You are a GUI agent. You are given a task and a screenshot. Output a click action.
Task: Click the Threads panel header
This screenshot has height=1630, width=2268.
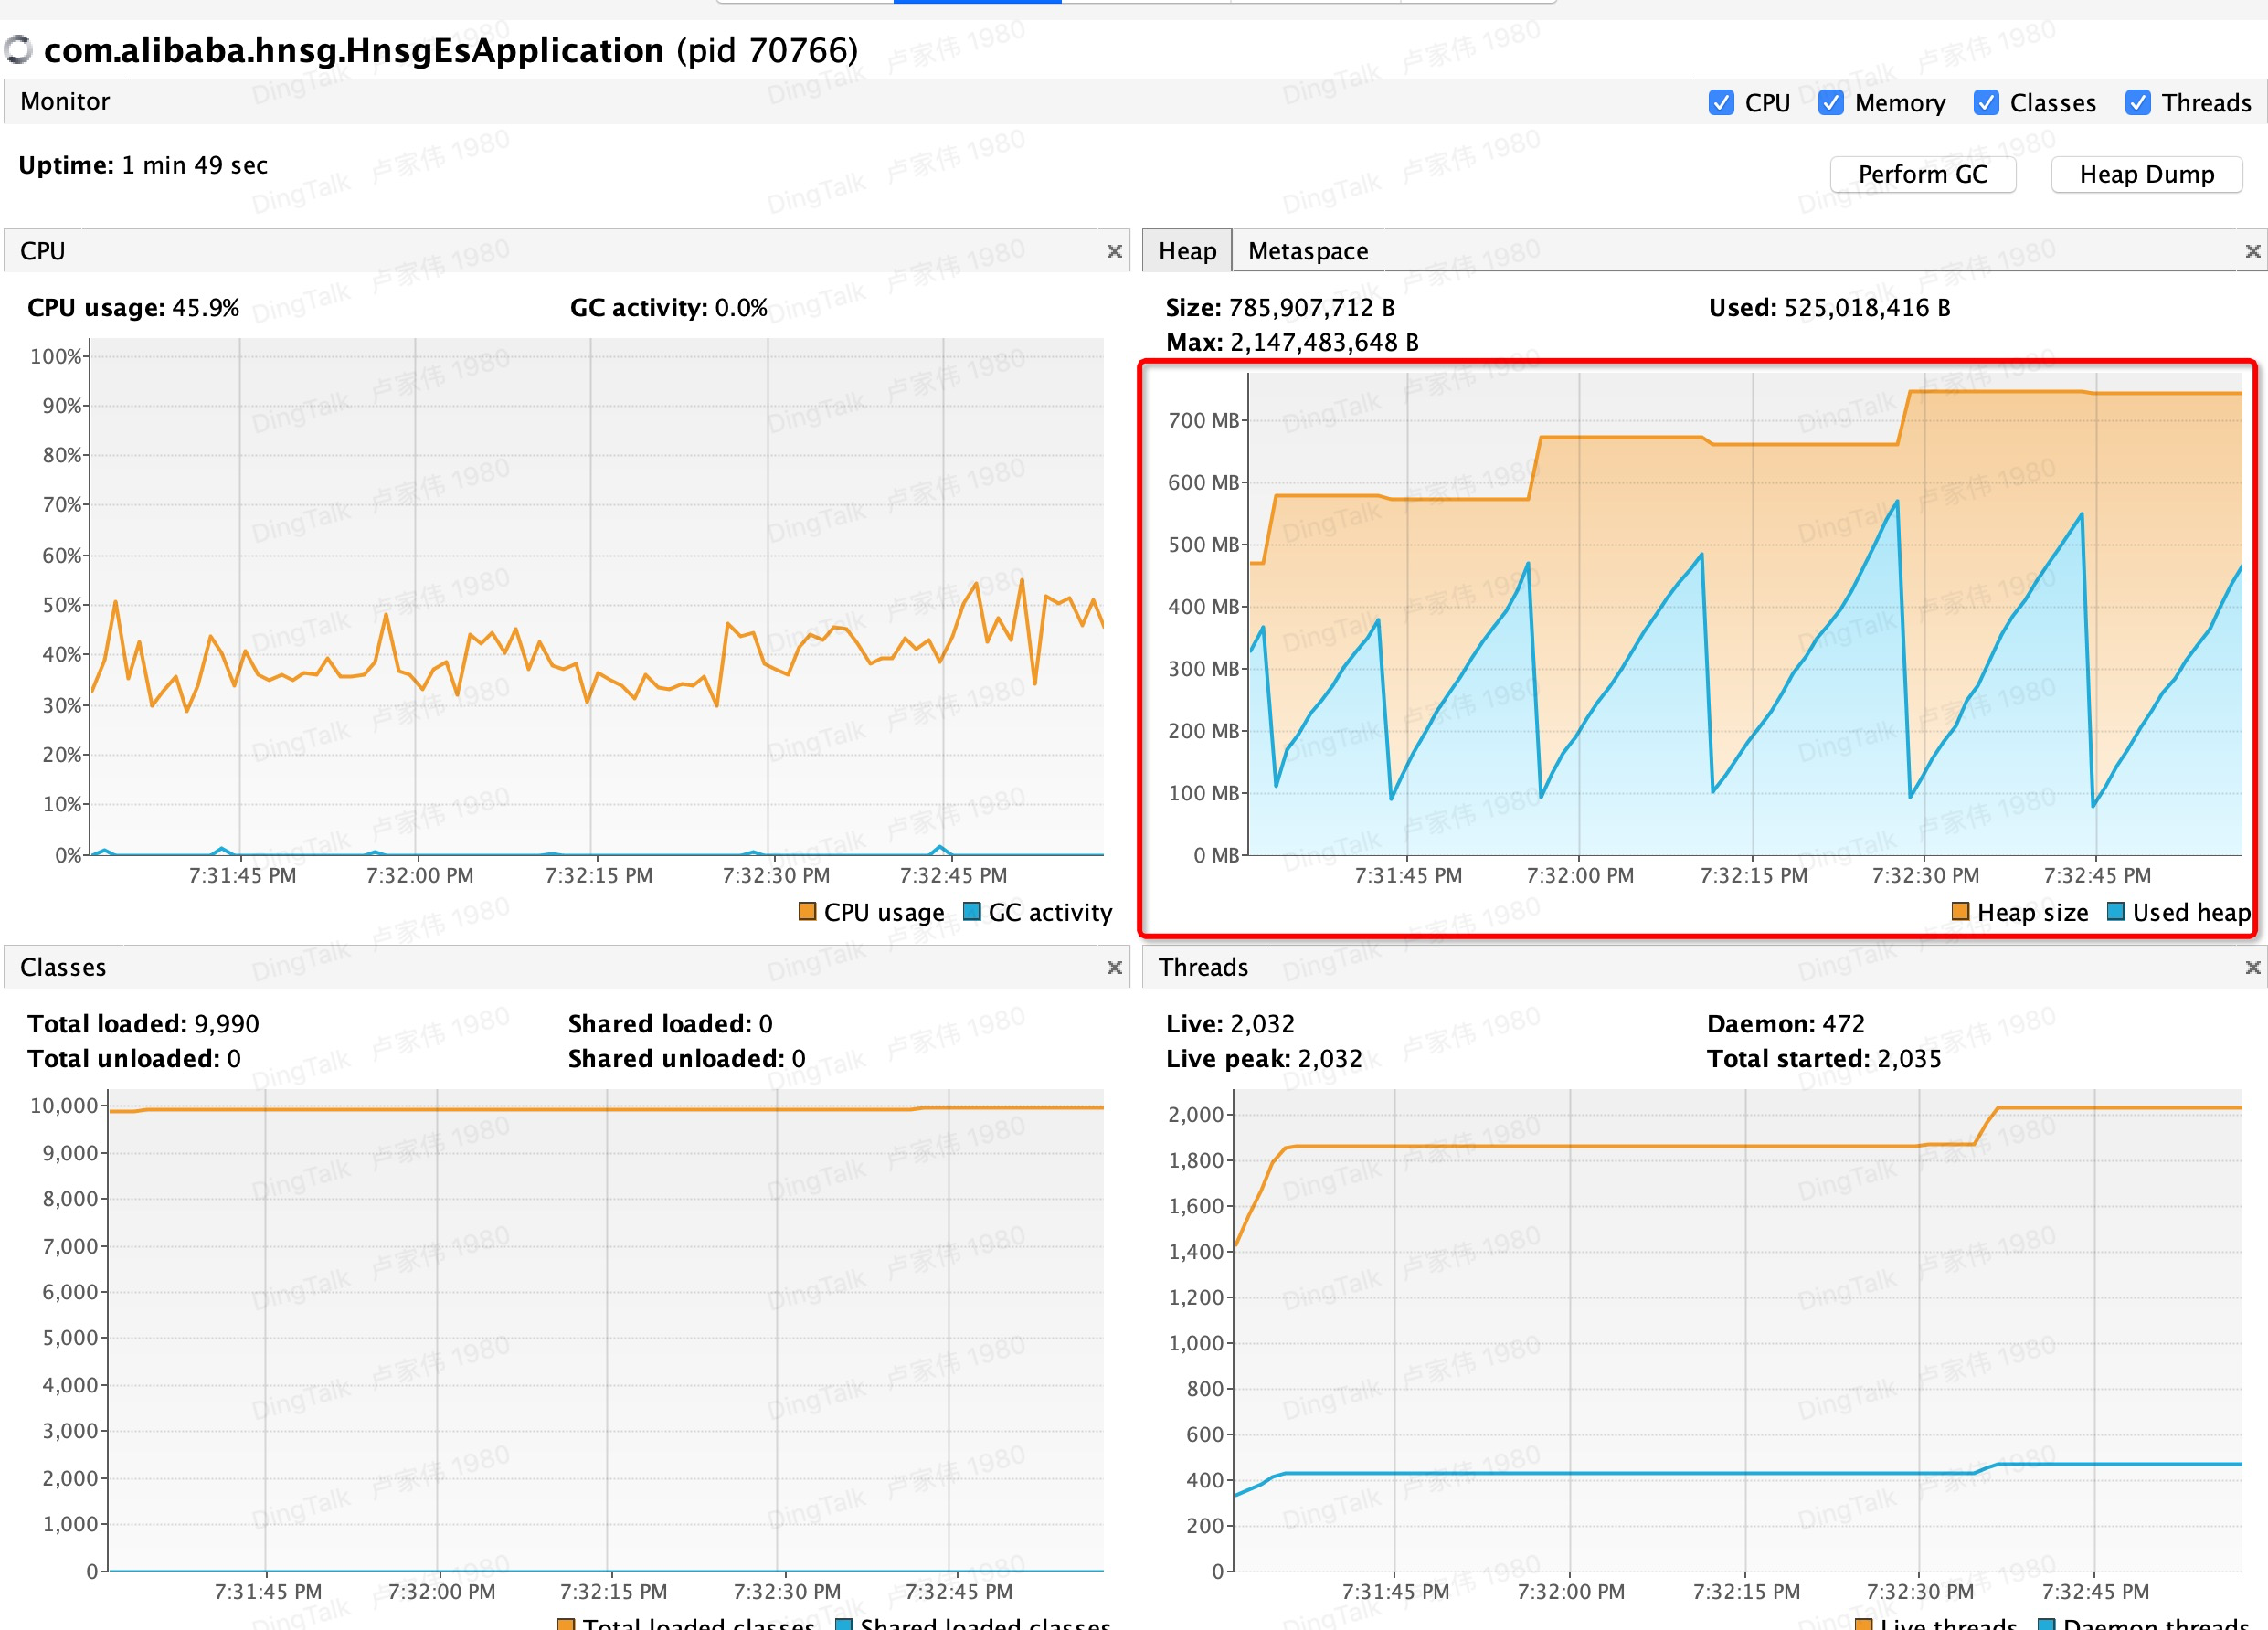1203,967
